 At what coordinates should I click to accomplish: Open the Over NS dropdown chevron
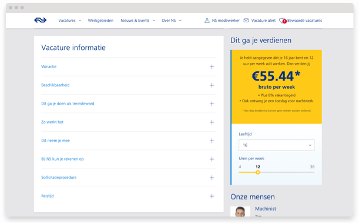coord(180,21)
